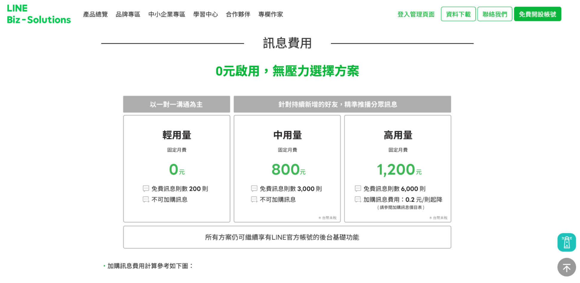Viewport: 580px width, 283px height.
Task: Click 台幣未稅 note in 高用量 card
Action: click(x=438, y=218)
